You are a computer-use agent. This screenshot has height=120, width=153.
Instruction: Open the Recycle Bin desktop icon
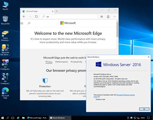(5, 20)
